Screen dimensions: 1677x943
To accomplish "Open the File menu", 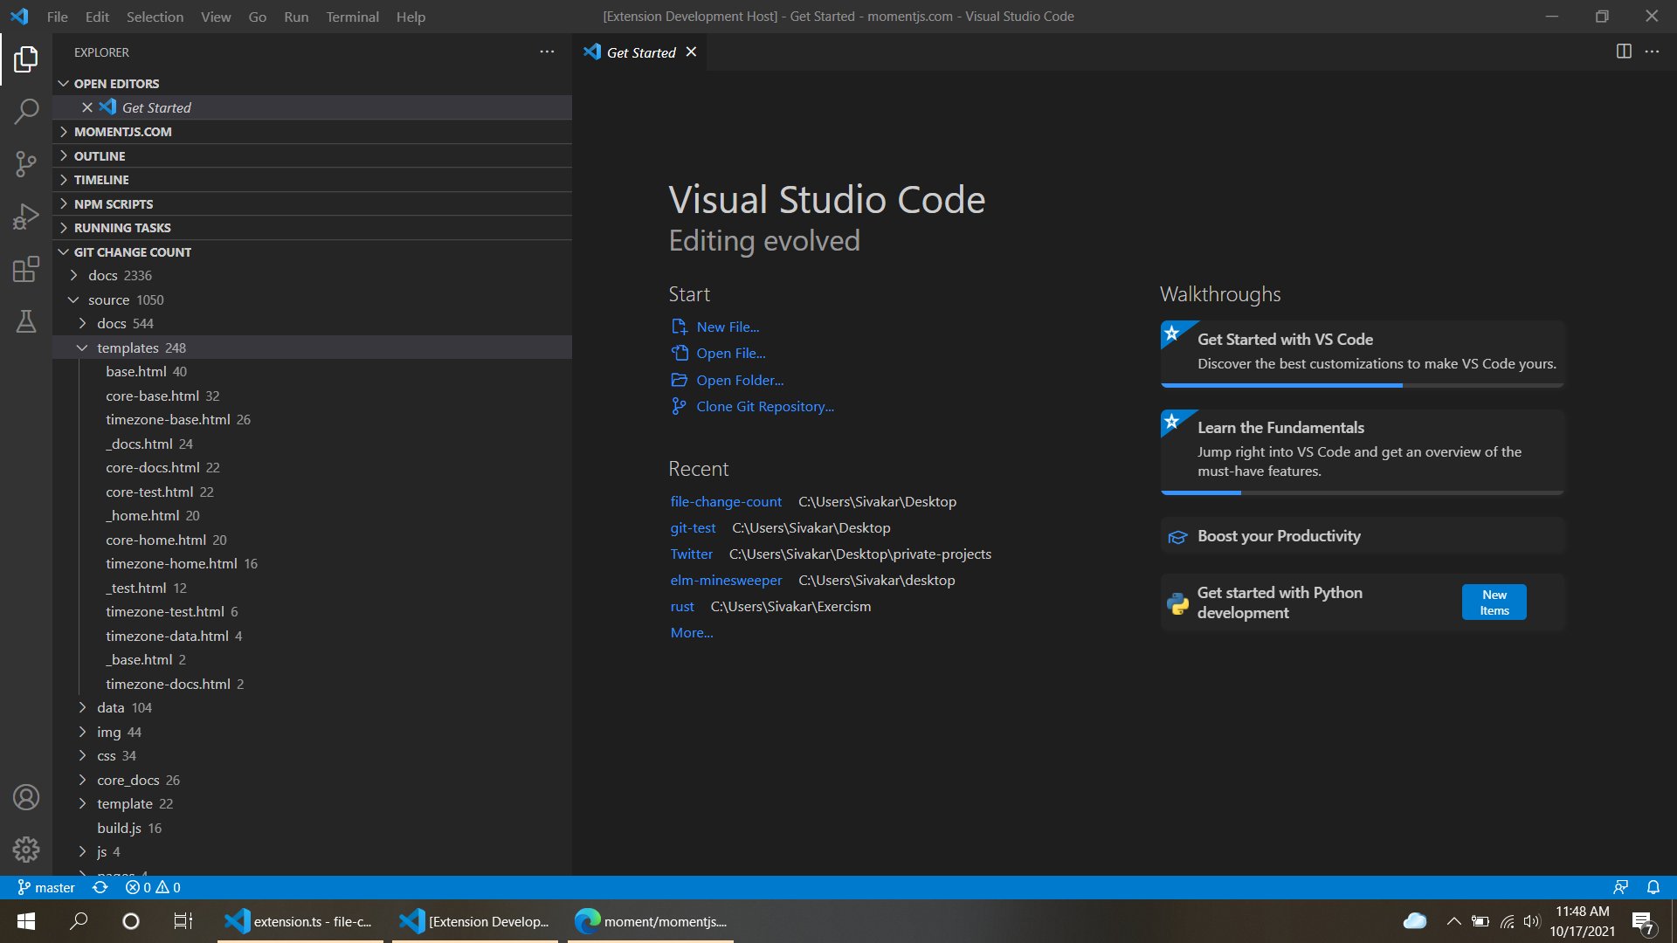I will point(58,17).
